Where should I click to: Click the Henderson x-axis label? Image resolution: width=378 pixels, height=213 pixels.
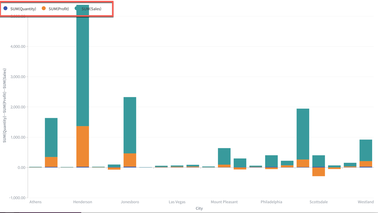(83, 202)
